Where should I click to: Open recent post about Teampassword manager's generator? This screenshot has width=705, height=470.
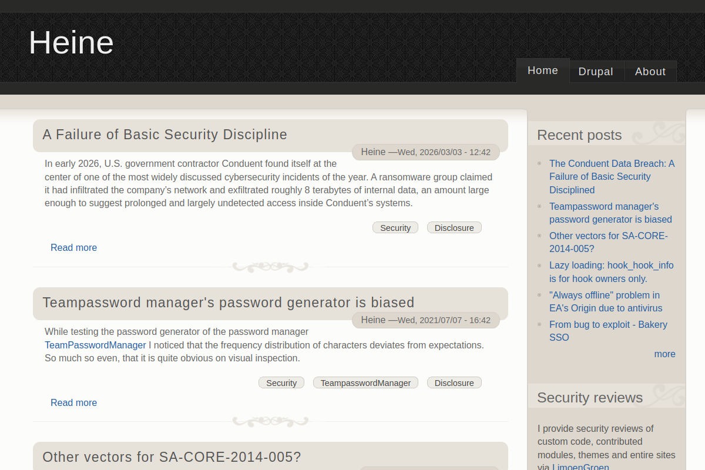(610, 213)
